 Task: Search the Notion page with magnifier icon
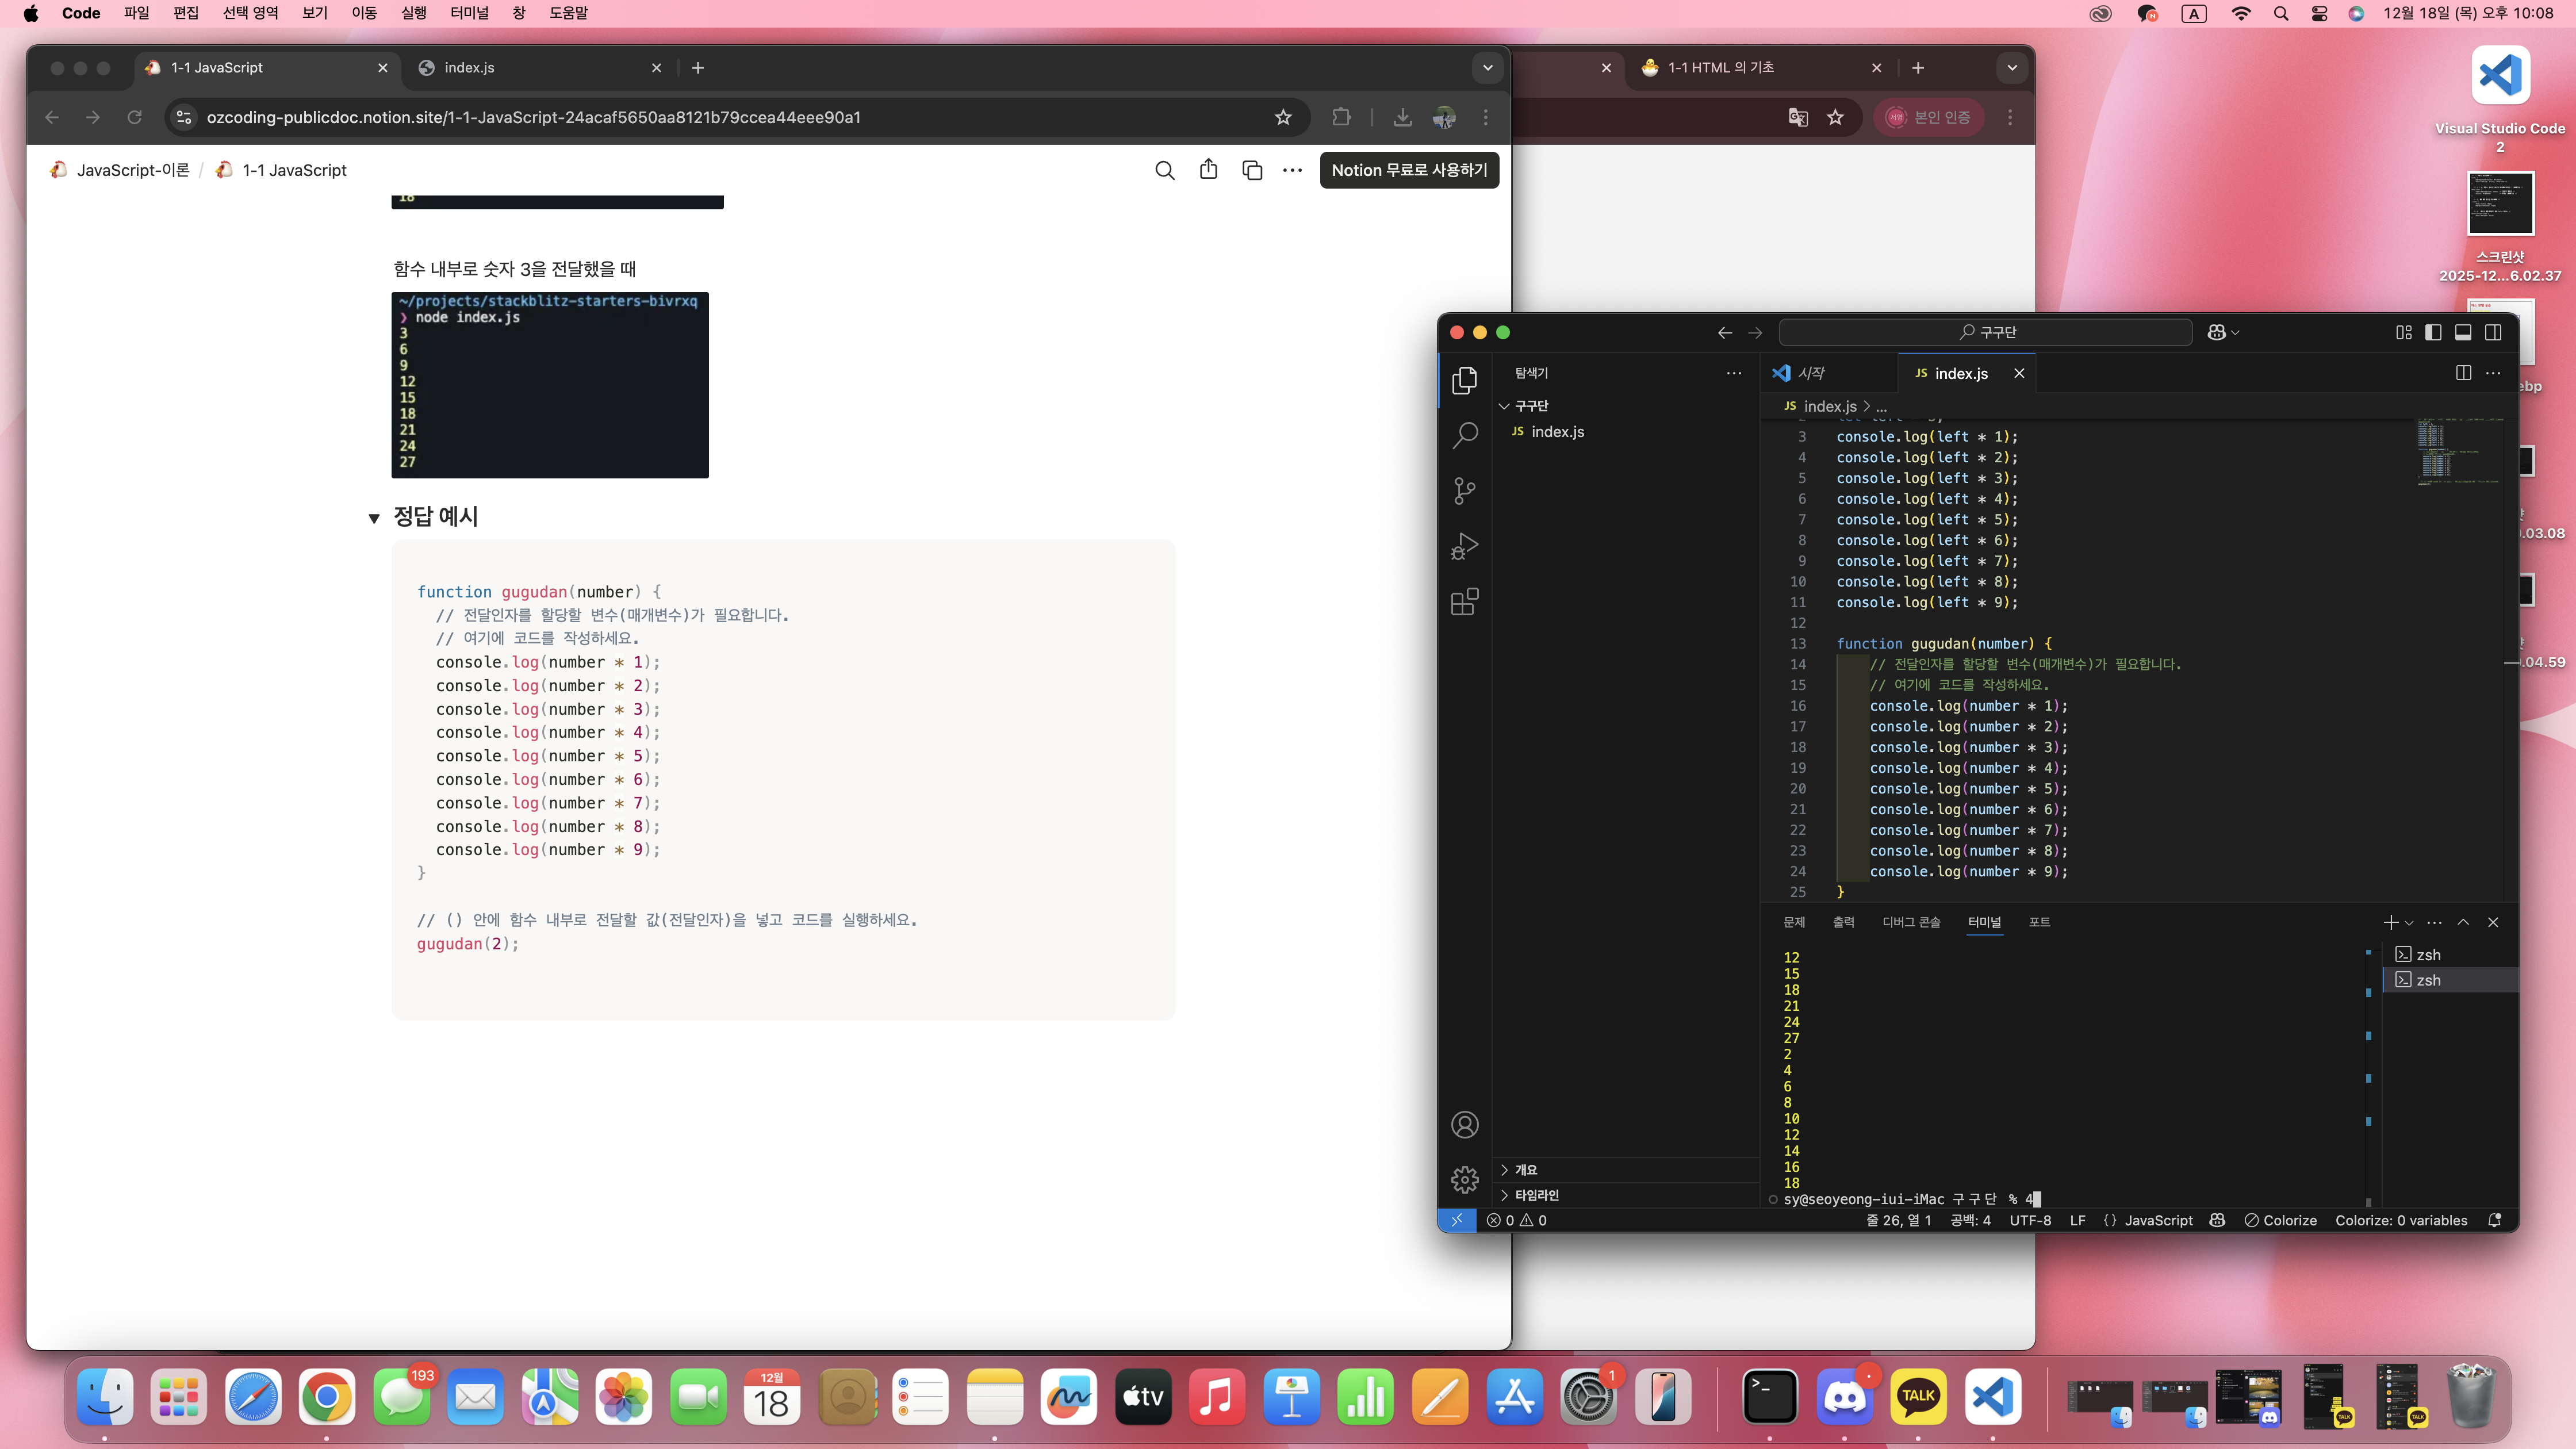1165,170
